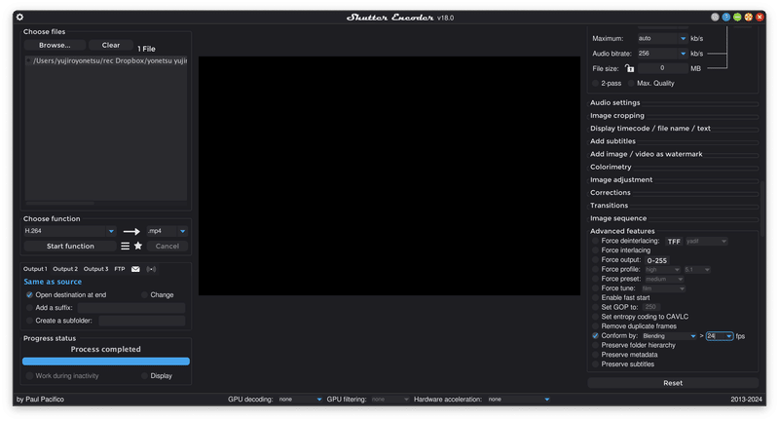
Task: Enable Create a subfolder checkbox
Action: pos(29,321)
